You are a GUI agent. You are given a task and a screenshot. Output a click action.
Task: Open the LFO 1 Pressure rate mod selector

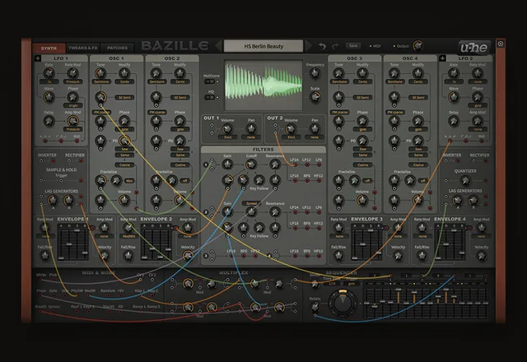[73, 81]
